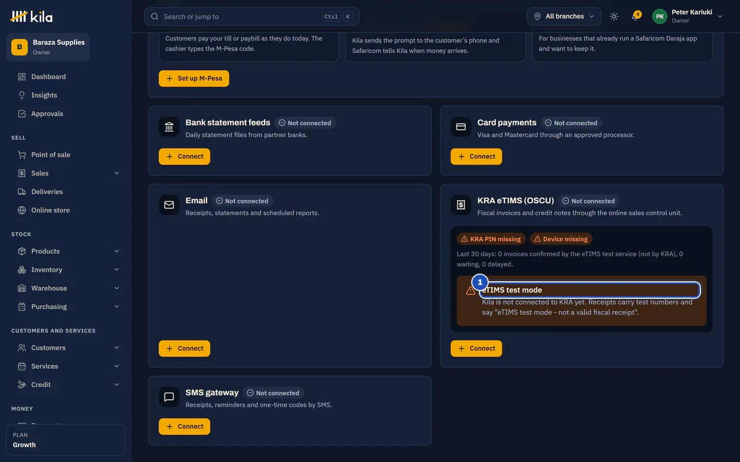
Task: Toggle the light/dark theme sun icon
Action: [x=614, y=16]
